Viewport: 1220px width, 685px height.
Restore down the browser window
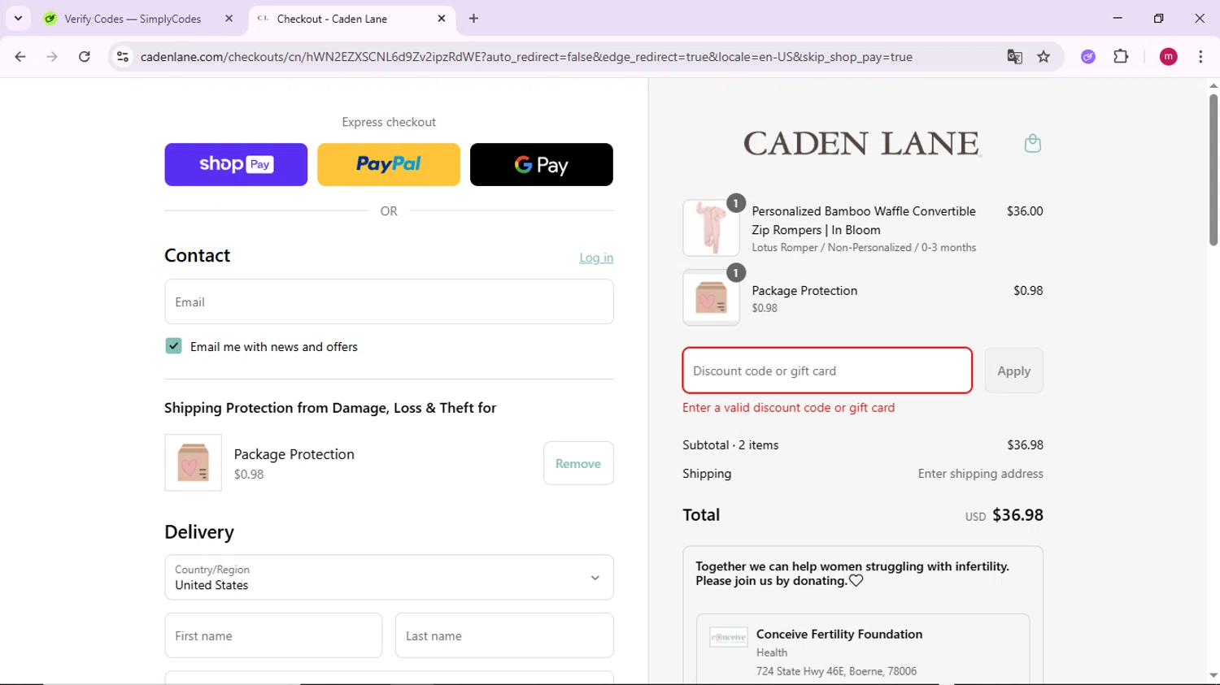point(1158,18)
